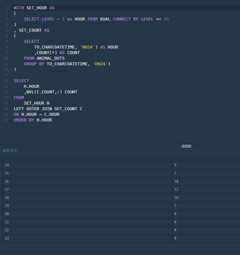This screenshot has width=240, height=255.
Task: Click ',NVL(C.COUNT,0)' on line 16
Action: coord(43,92)
